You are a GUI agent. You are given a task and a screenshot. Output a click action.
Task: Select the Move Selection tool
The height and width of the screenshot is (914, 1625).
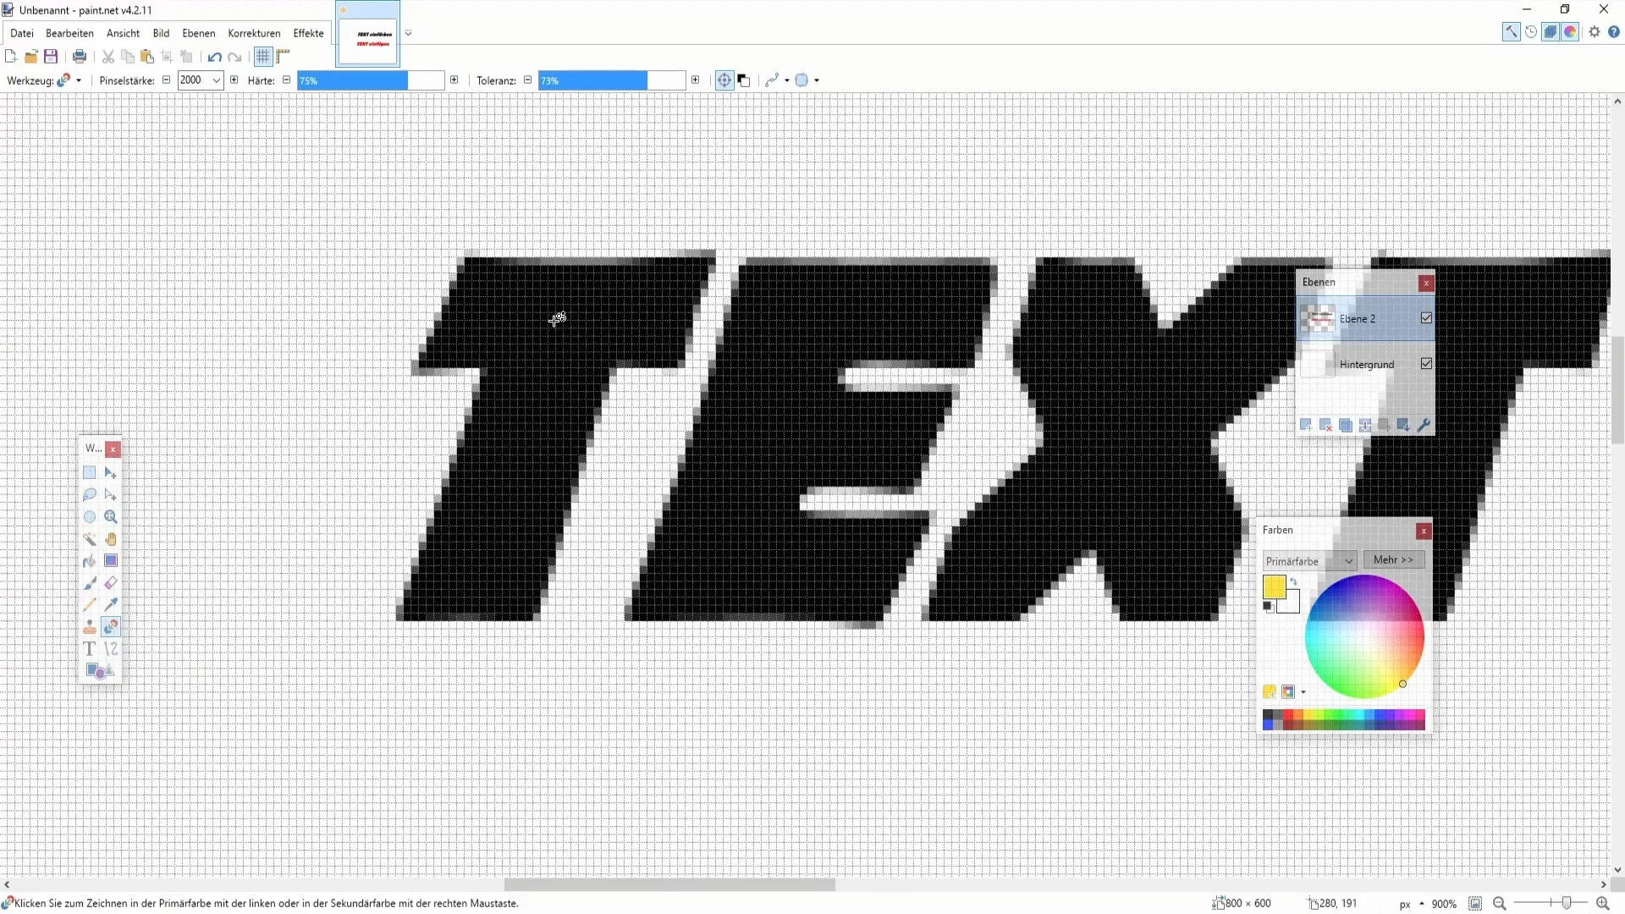pyautogui.click(x=111, y=494)
